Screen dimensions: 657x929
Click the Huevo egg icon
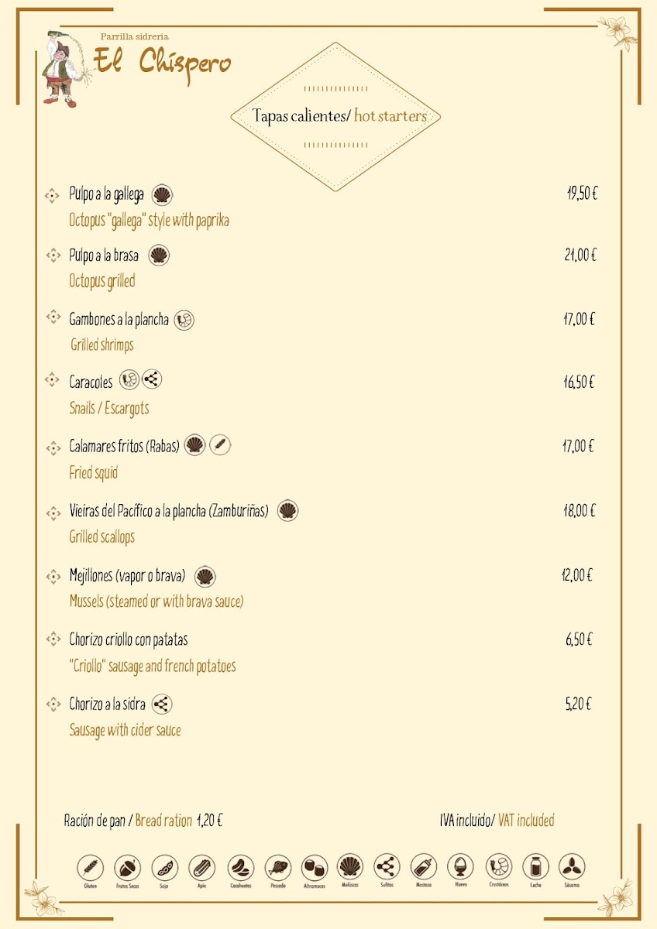(x=460, y=867)
